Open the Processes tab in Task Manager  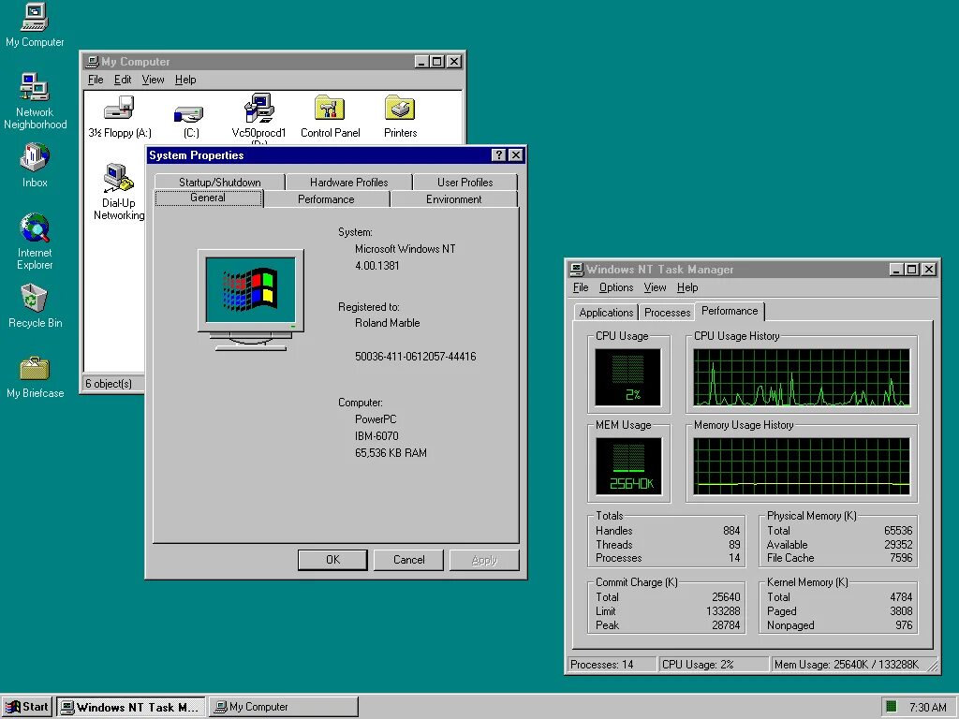coord(667,313)
